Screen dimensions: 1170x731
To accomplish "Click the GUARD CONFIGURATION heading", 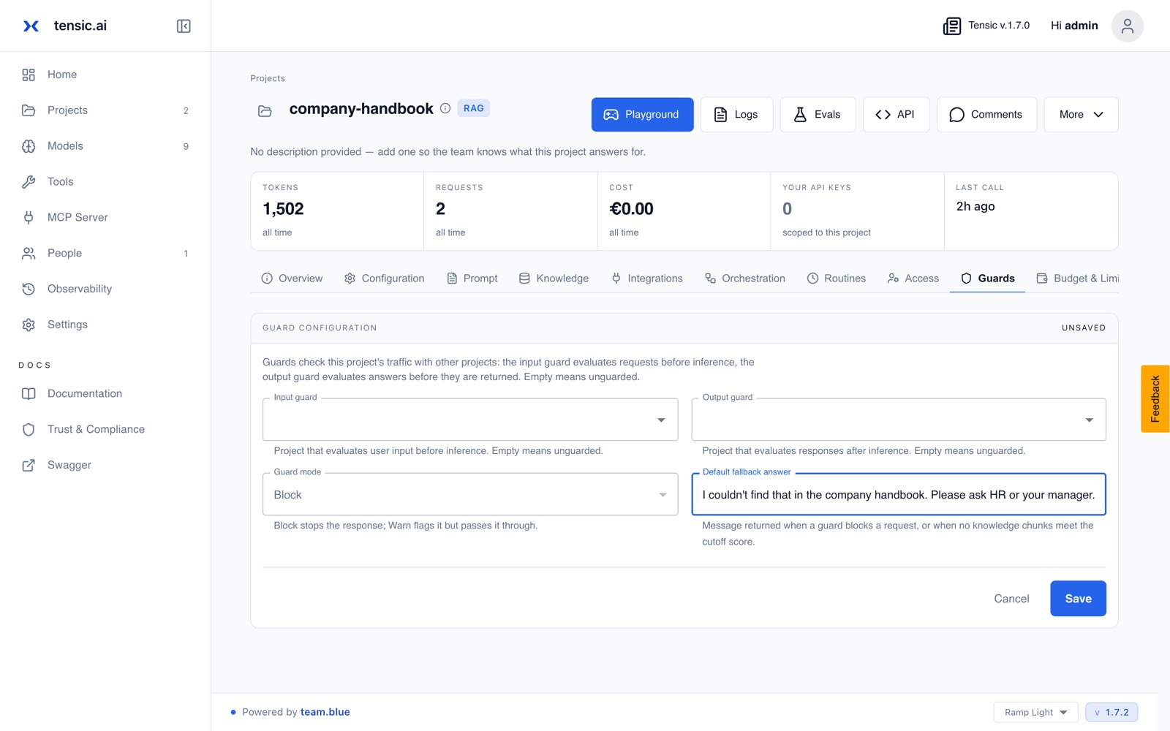I will (320, 328).
